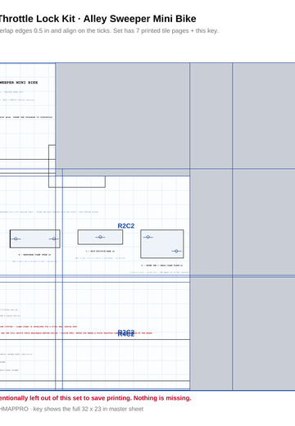The image size is (295, 426).
Task: Click the red 'Nothing is missing.' notice
Action: pos(162,398)
